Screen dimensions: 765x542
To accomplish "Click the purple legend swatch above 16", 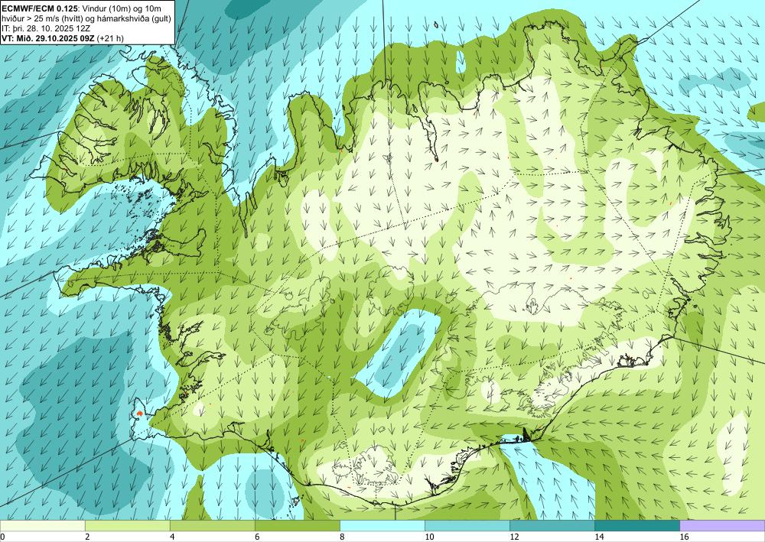I will 722,525.
